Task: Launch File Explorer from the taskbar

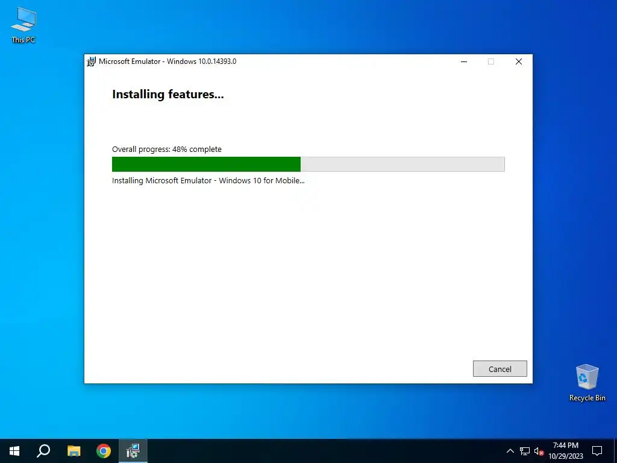Action: coord(74,451)
